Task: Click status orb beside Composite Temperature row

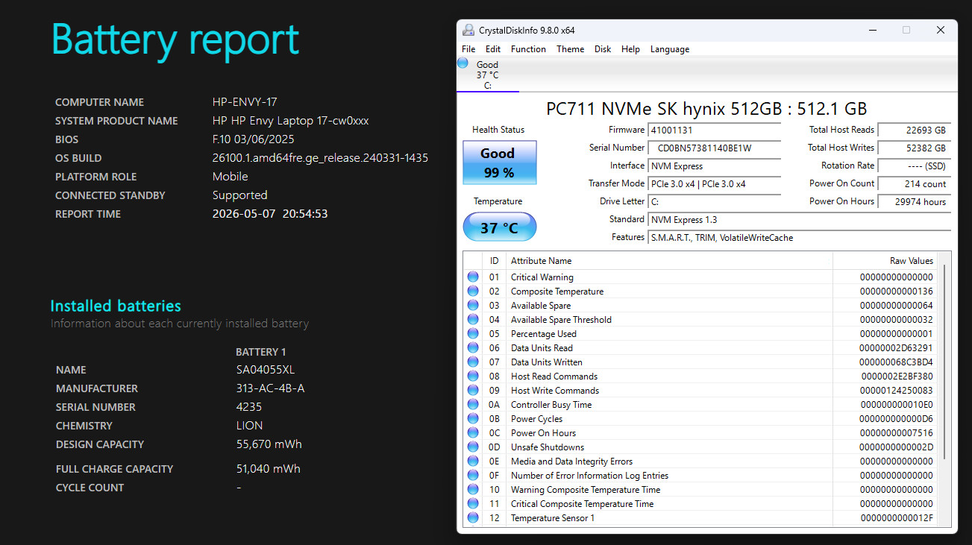Action: (473, 291)
